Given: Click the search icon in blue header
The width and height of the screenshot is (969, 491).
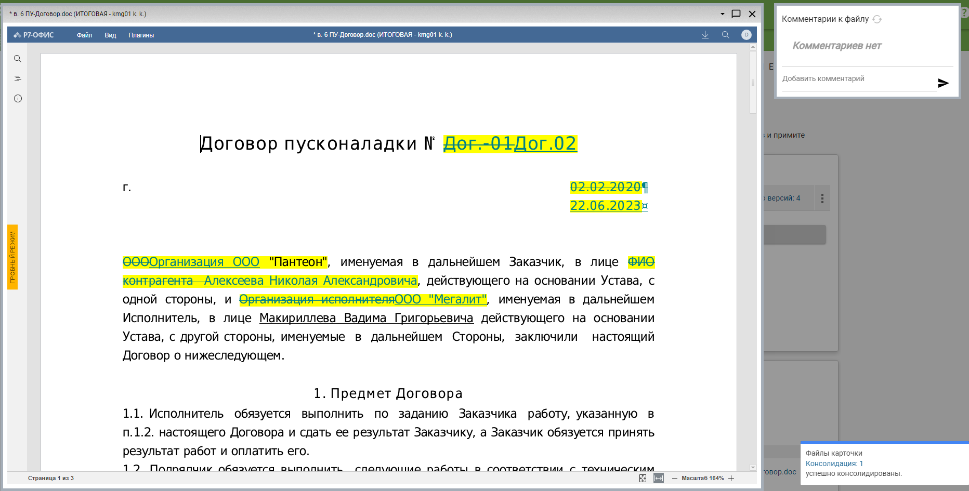Looking at the screenshot, I should 725,35.
